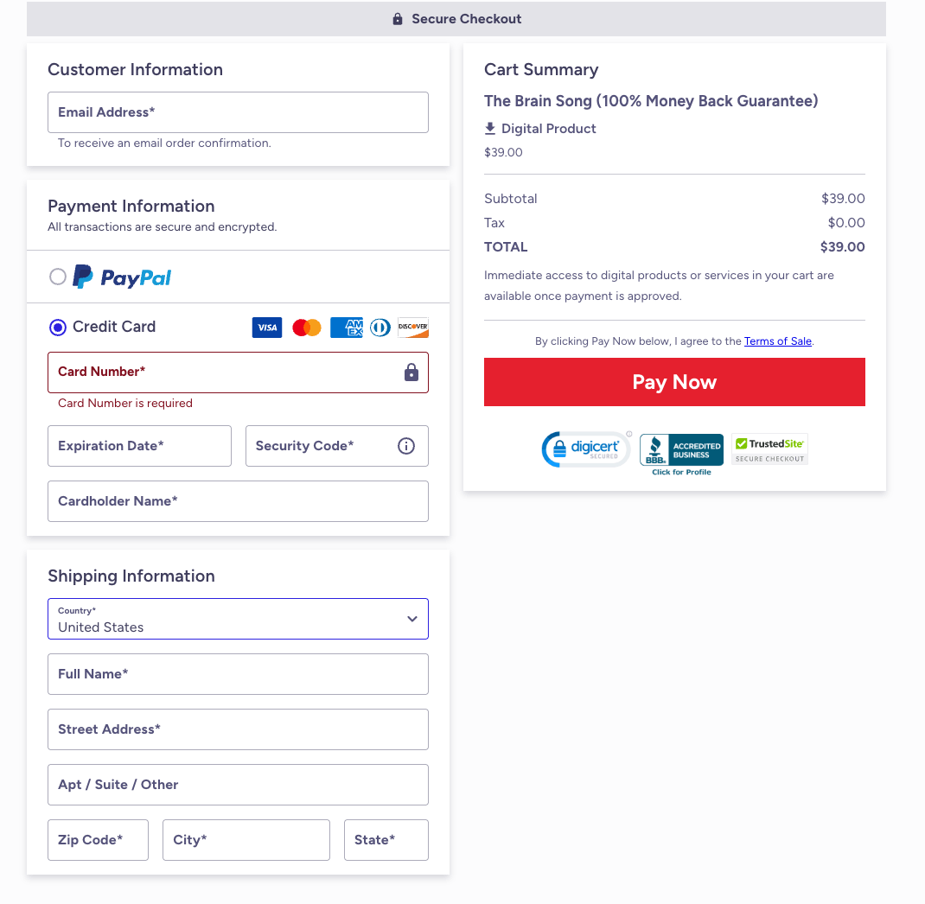
Task: Click the Zip Code field
Action: pos(98,840)
